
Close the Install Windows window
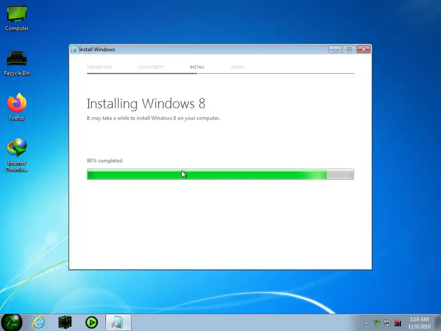(x=363, y=50)
